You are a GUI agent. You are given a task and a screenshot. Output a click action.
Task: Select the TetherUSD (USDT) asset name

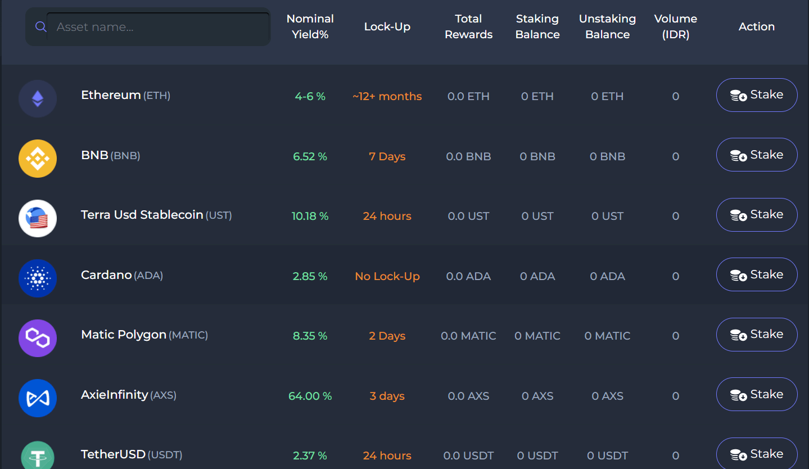(x=132, y=454)
